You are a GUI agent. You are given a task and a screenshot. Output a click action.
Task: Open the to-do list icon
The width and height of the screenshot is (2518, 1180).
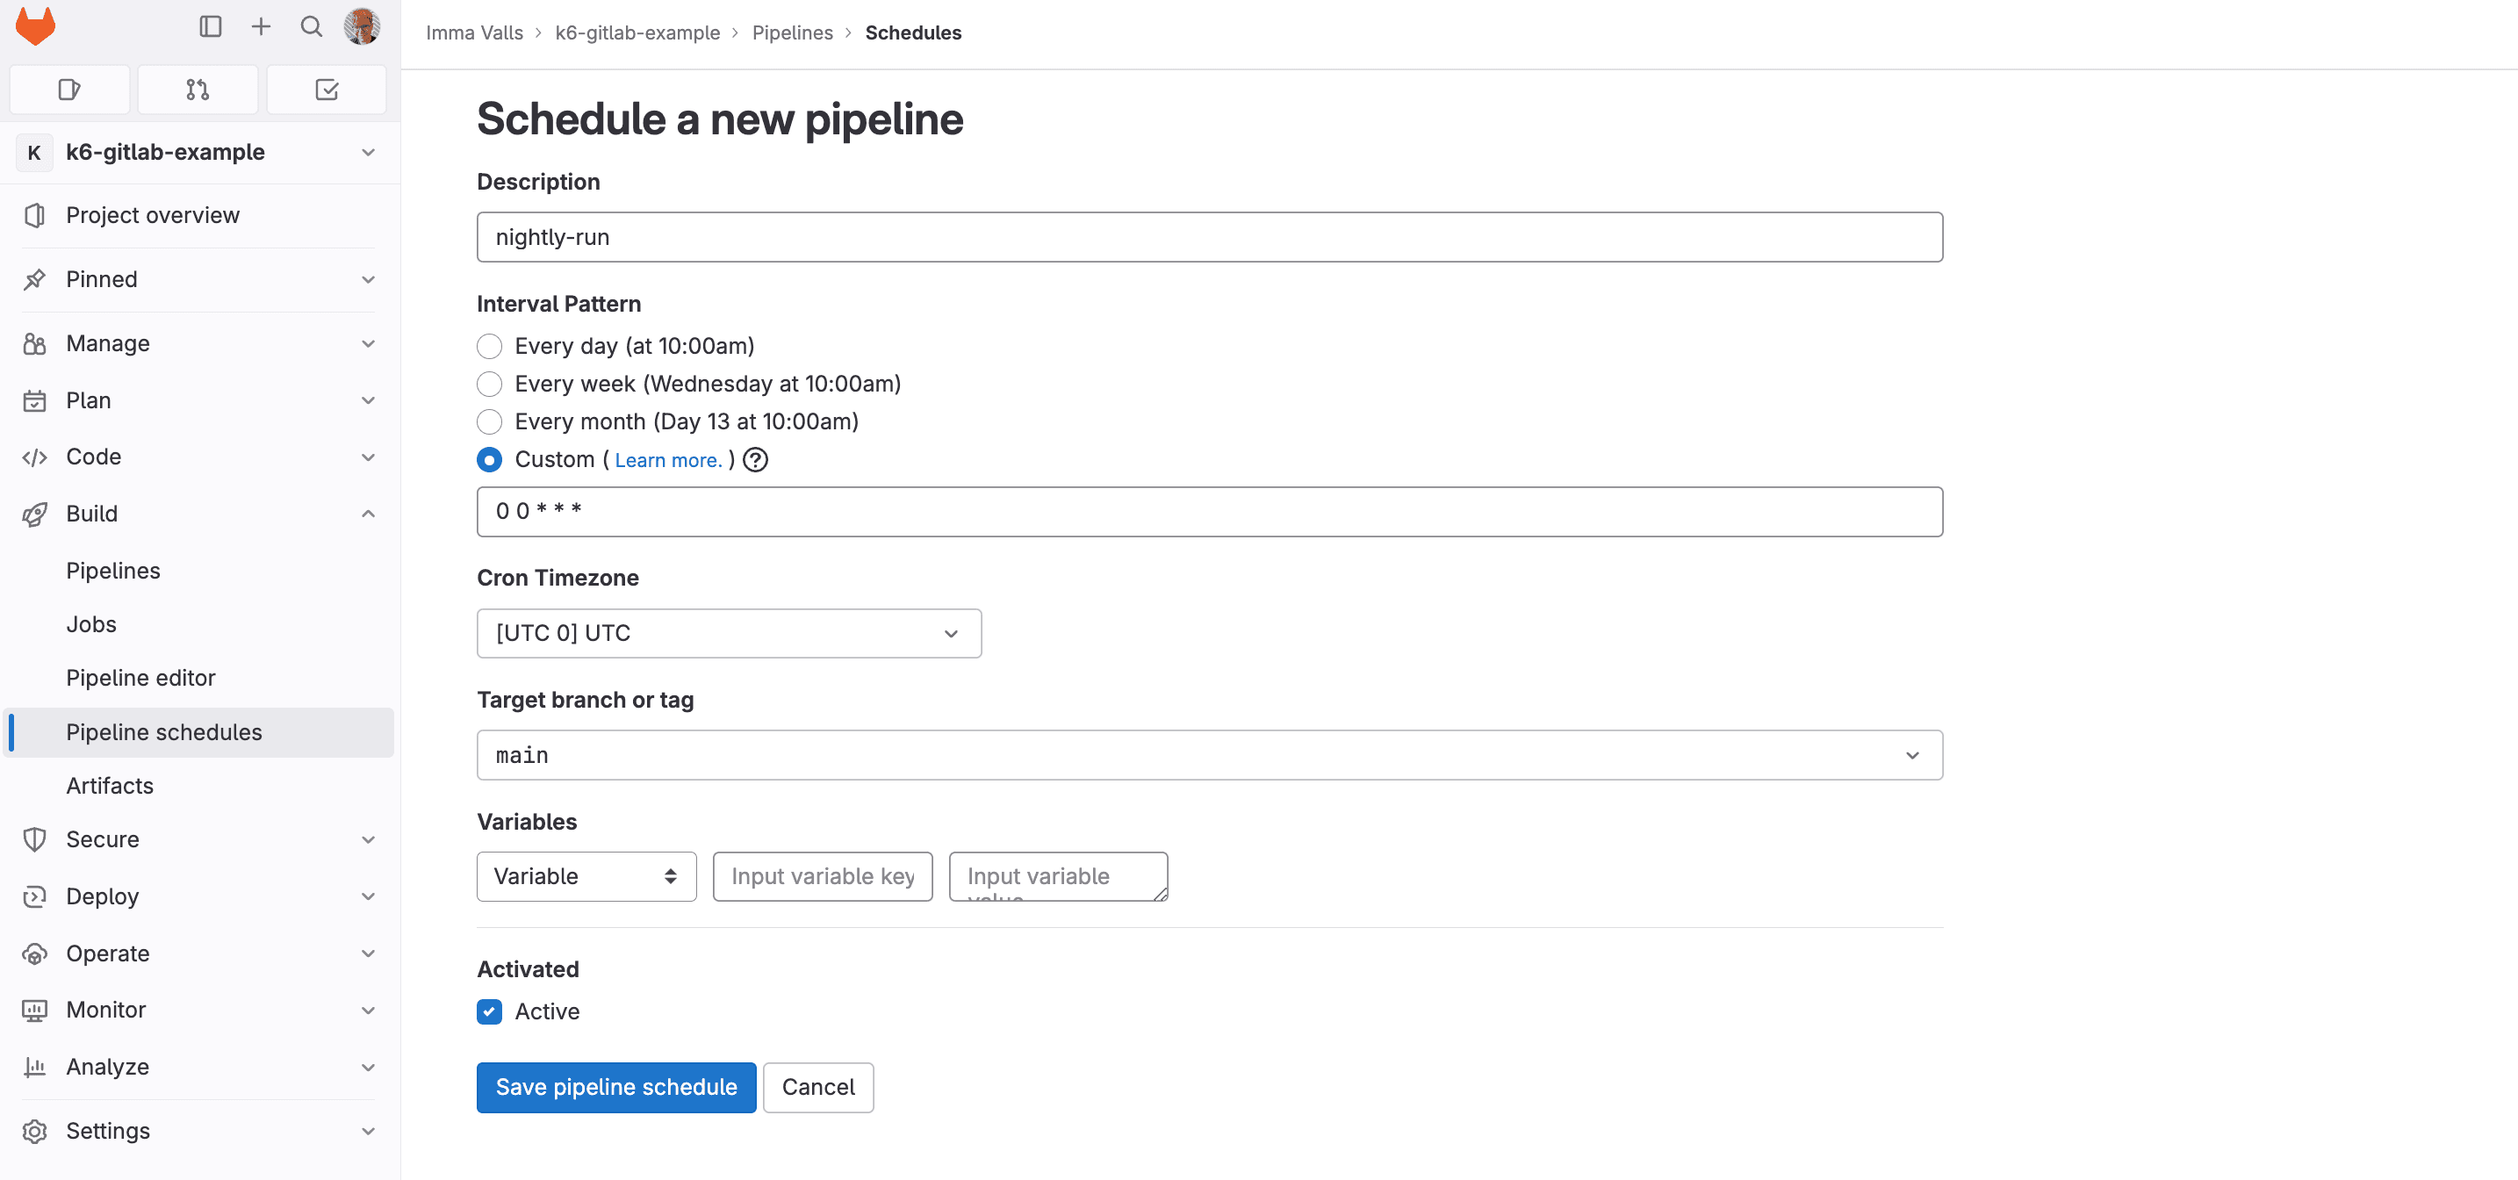(x=327, y=89)
